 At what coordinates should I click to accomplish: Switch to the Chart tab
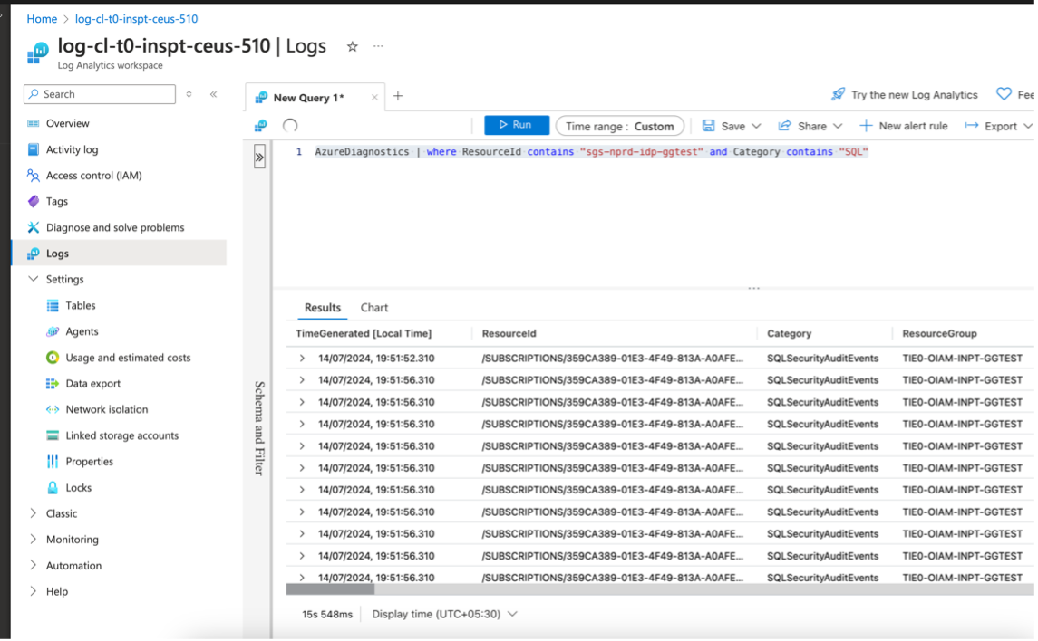click(x=373, y=308)
